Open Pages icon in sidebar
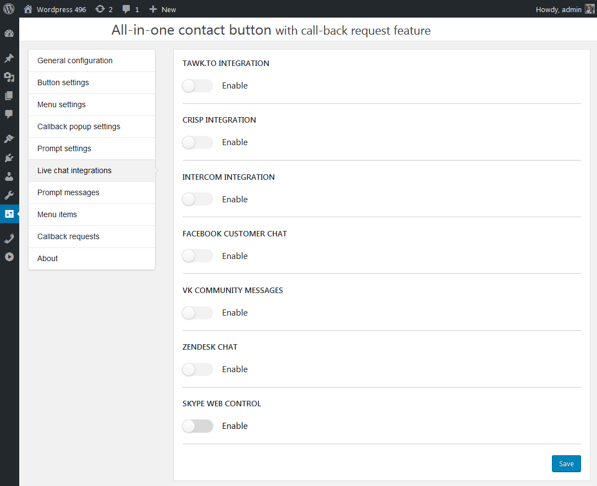 click(x=9, y=96)
